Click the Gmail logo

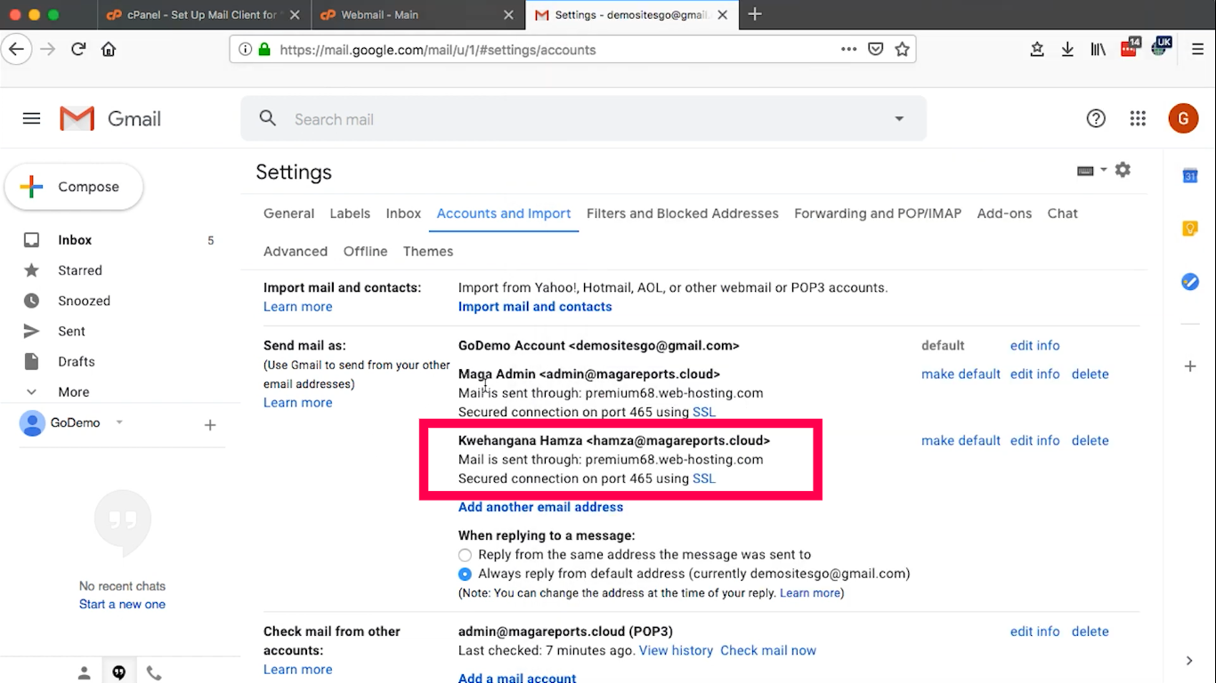pos(110,118)
